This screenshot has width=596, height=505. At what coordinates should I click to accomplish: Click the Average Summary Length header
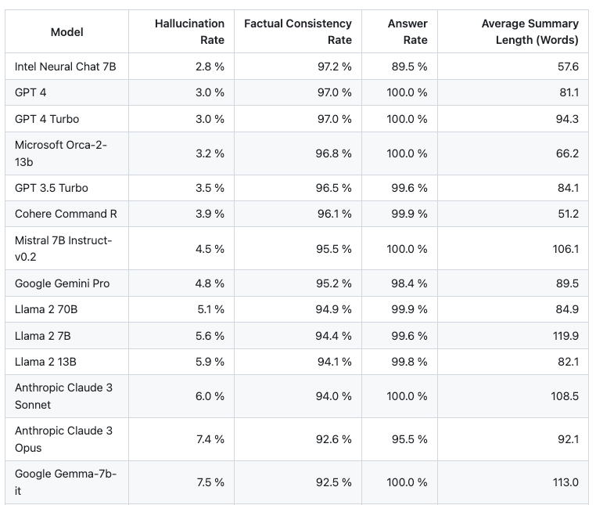(x=530, y=32)
